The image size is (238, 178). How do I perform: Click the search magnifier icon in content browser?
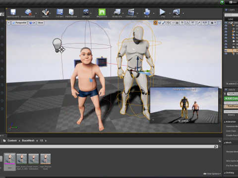tap(215, 146)
